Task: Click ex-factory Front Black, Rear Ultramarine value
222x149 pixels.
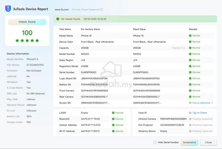Action: pyautogui.click(x=97, y=42)
